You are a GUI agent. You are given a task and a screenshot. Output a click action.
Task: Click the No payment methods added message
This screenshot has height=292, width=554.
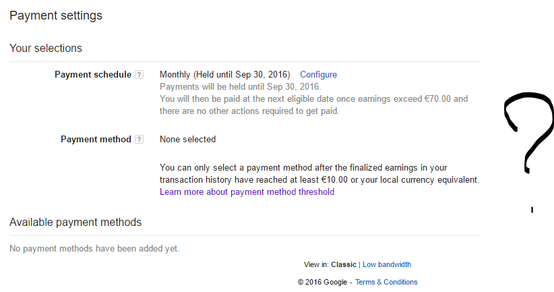(x=94, y=248)
